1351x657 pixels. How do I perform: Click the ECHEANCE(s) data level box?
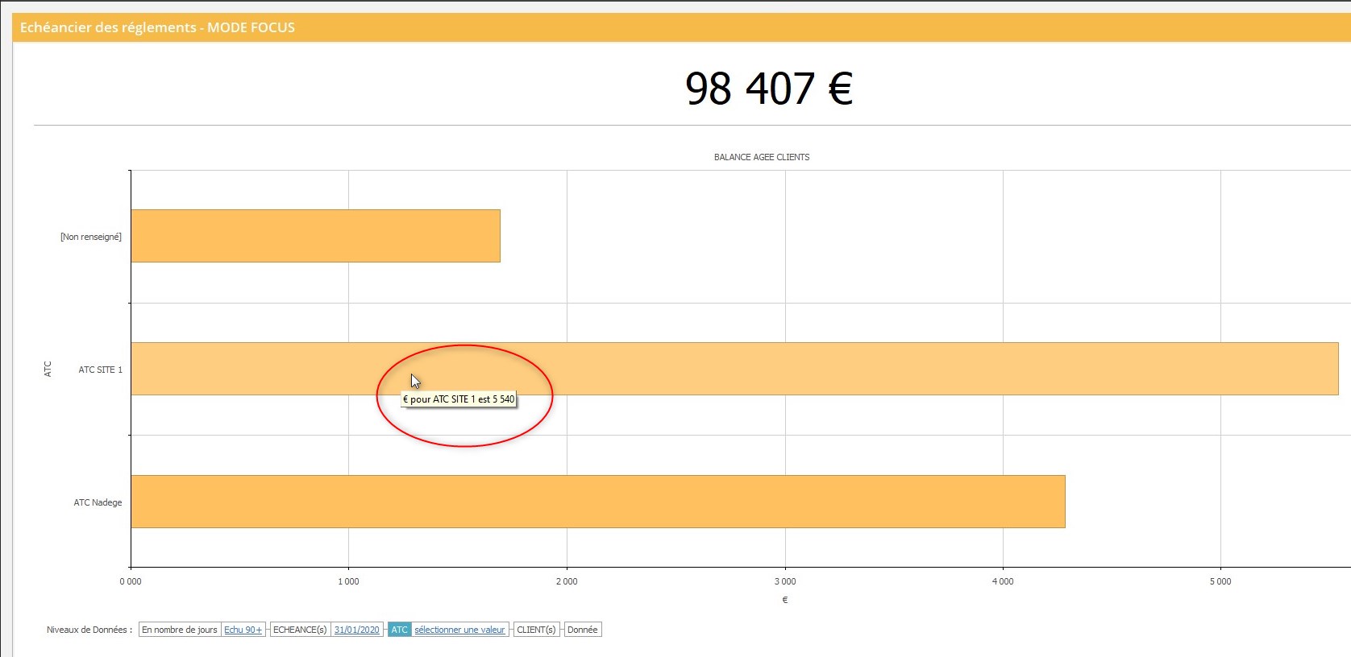tap(299, 630)
